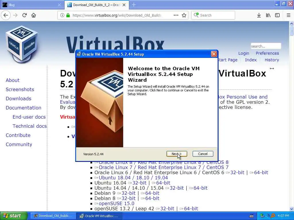
Task: Click the system tray clock 4:07 PM
Action: (x=283, y=216)
